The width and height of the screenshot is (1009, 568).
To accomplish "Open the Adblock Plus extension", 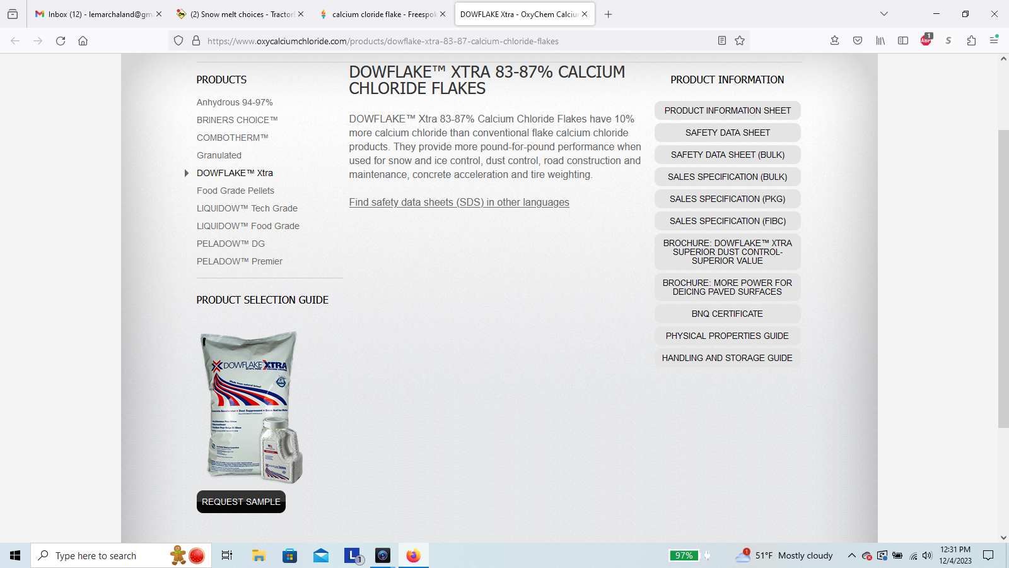I will pyautogui.click(x=926, y=40).
